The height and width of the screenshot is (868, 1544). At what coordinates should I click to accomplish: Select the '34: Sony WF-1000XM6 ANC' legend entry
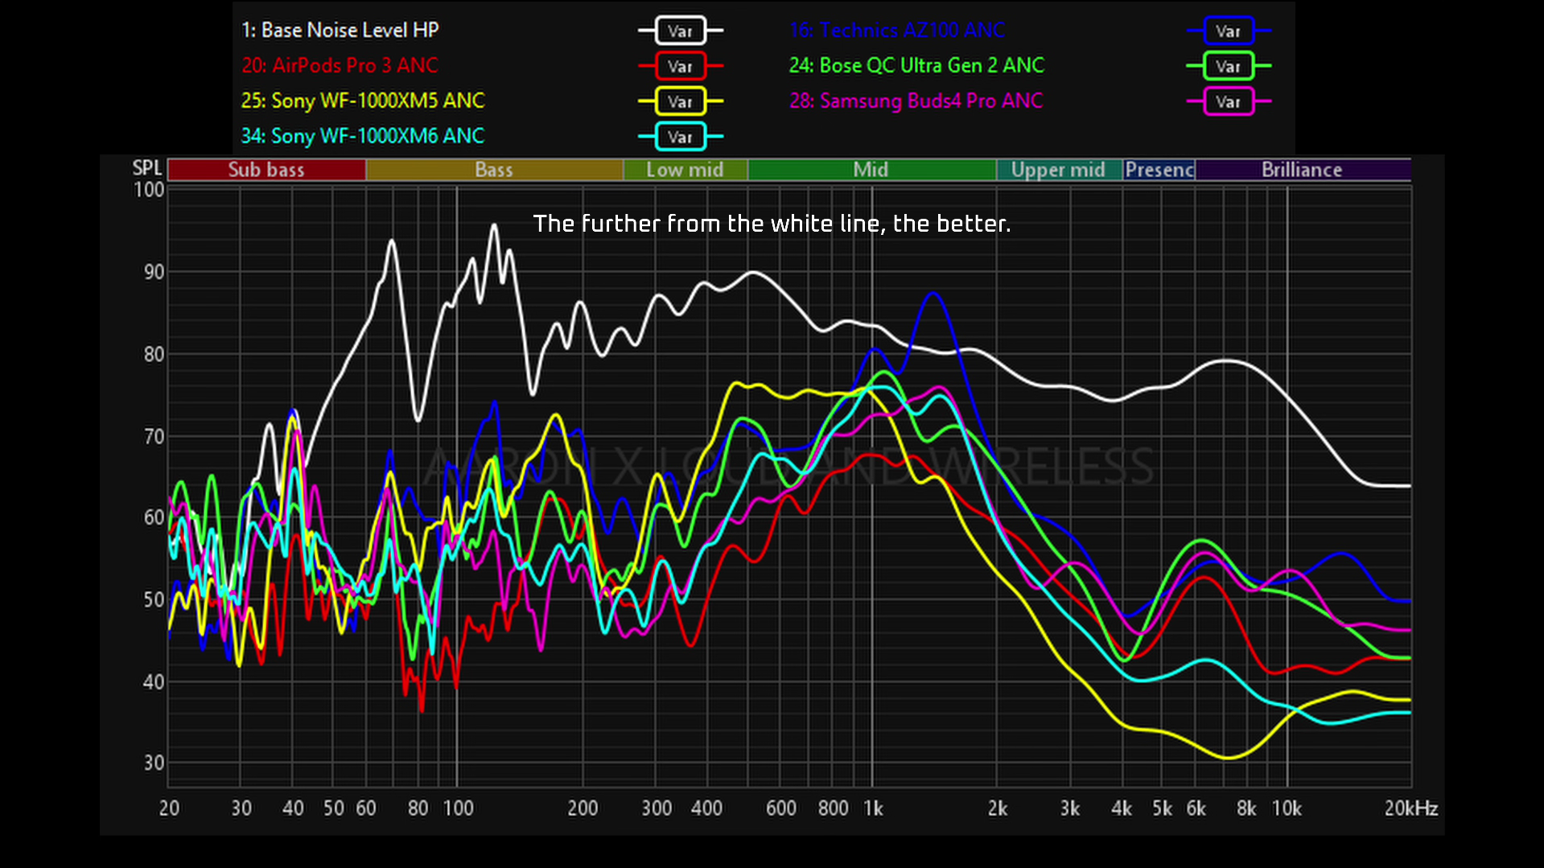(x=363, y=136)
